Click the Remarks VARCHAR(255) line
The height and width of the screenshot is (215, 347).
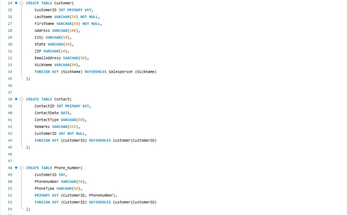click(57, 127)
